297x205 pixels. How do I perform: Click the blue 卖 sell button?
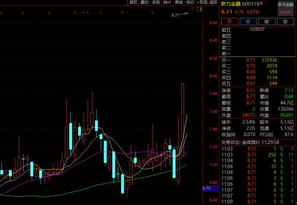(x=248, y=21)
